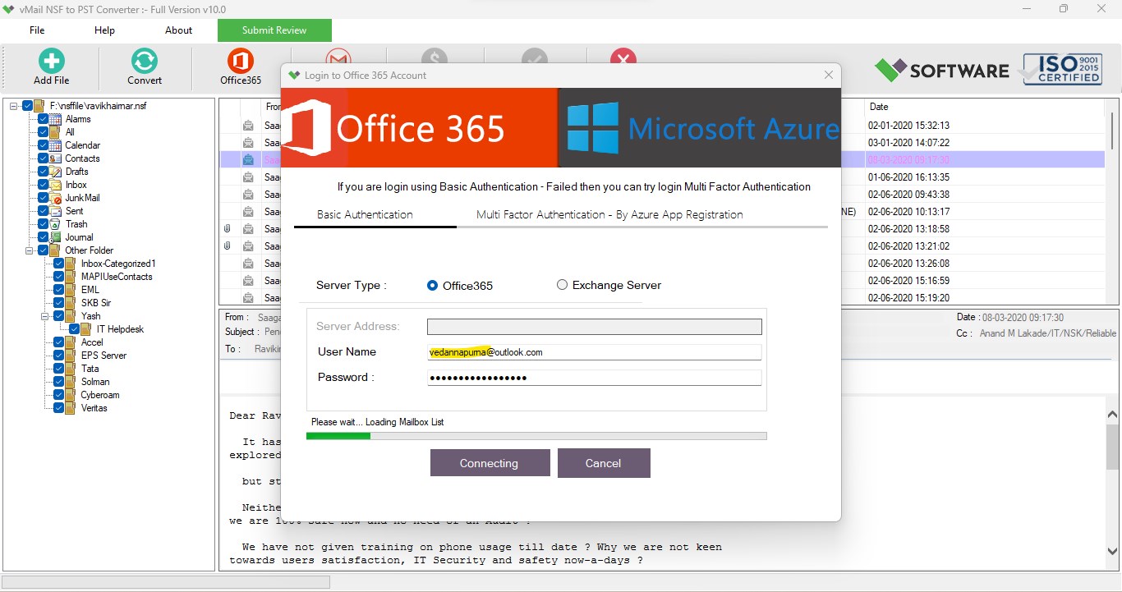The width and height of the screenshot is (1122, 592).
Task: Click the Add File toolbar icon
Action: 51,61
